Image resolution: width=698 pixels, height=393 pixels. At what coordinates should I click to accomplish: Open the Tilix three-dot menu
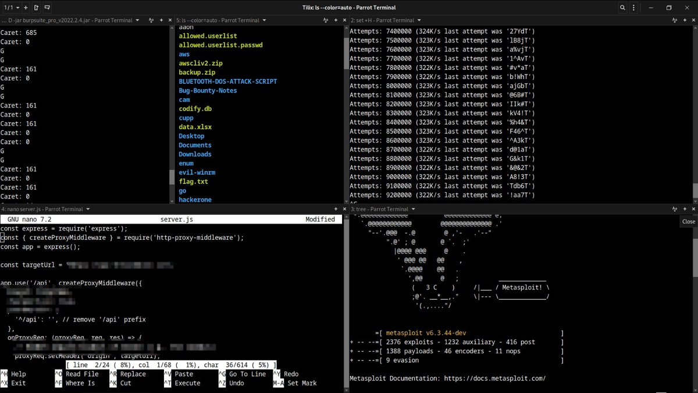tap(633, 8)
